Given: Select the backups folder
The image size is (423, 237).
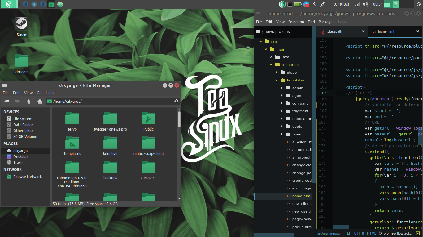Looking at the screenshot, I should [110, 170].
